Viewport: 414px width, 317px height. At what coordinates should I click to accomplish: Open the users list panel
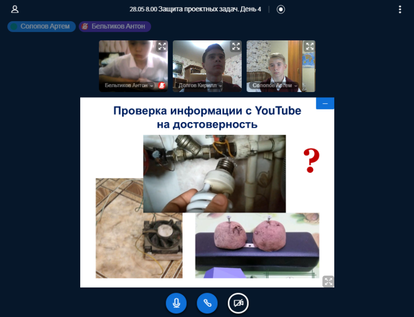coord(14,9)
